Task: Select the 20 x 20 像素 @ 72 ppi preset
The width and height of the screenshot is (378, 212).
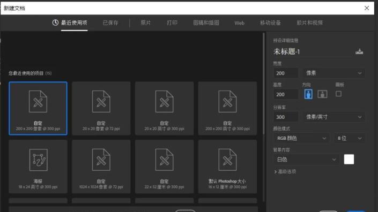Action: click(x=101, y=108)
